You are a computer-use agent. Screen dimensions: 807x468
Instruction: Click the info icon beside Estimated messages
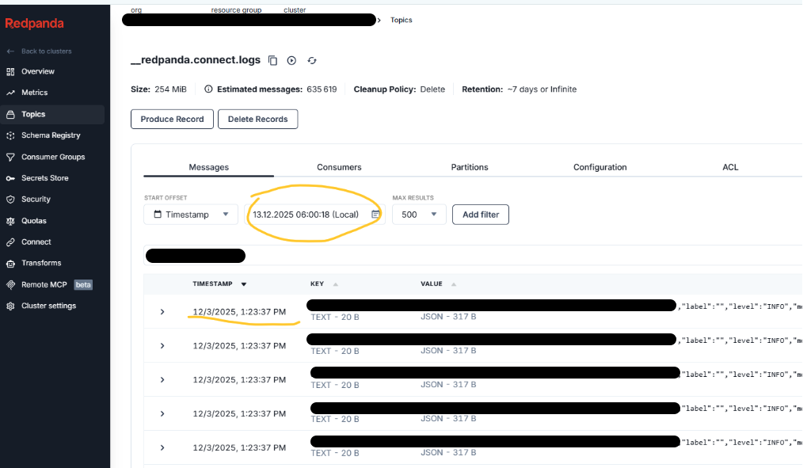(x=208, y=89)
